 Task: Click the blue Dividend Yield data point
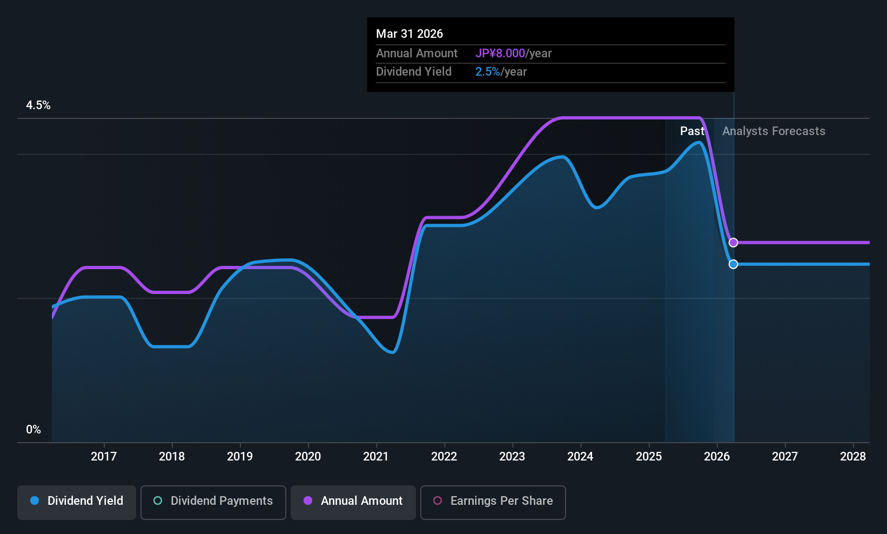[x=733, y=264]
